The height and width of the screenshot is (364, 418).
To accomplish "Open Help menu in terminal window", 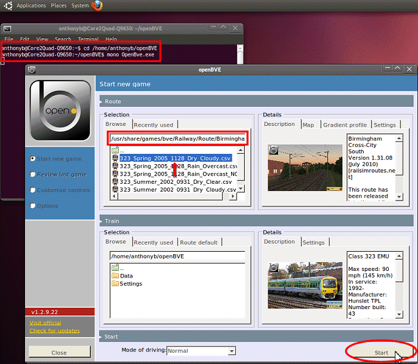I will (x=111, y=39).
